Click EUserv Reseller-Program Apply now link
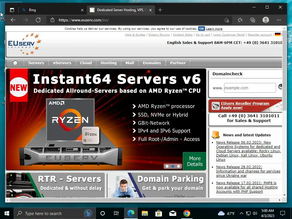Image resolution: width=292 pixels, height=219 pixels. (245, 106)
